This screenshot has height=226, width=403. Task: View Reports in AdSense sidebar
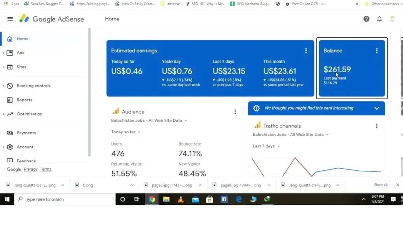pos(25,100)
